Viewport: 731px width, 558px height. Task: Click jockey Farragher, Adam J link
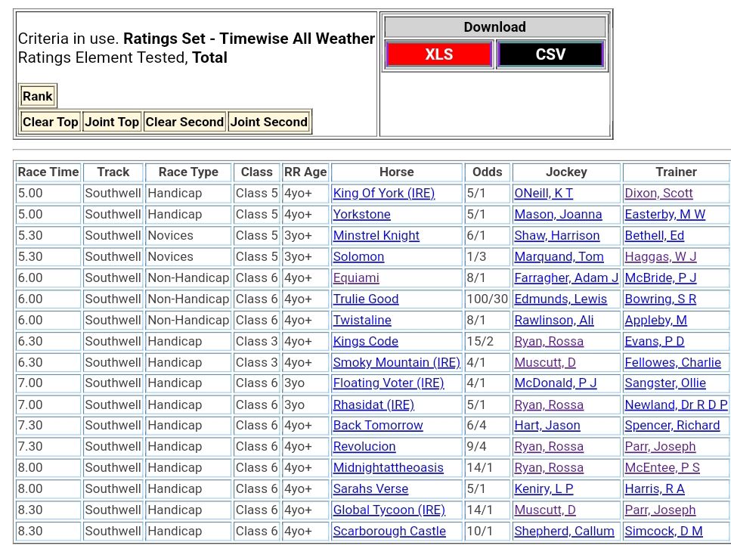pos(565,278)
